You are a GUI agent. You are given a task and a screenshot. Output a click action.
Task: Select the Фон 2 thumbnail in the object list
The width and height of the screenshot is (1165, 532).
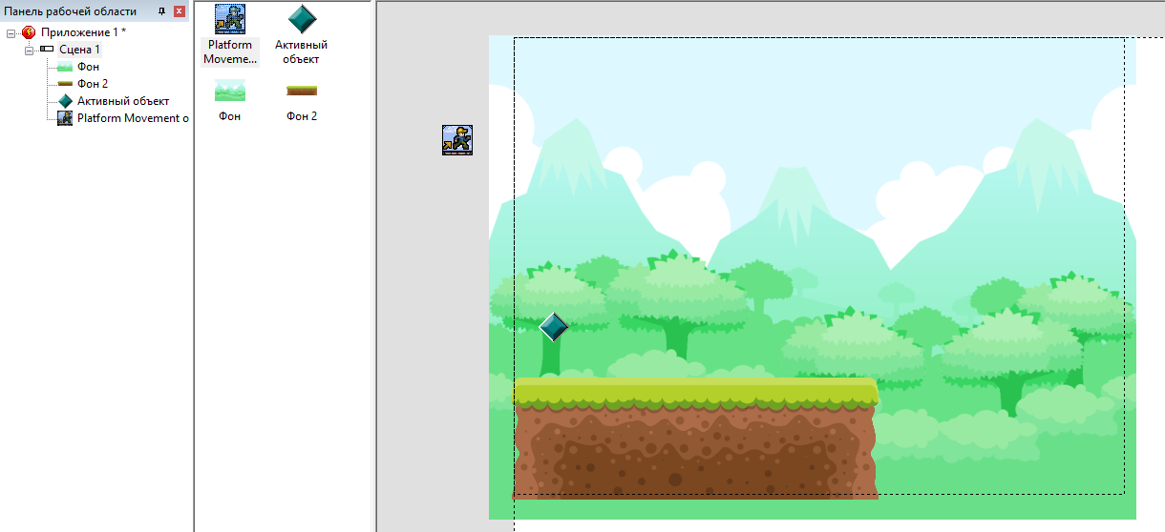click(x=302, y=91)
